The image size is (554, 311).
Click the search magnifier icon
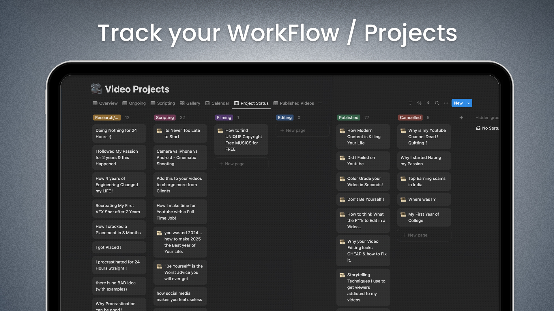tap(437, 103)
